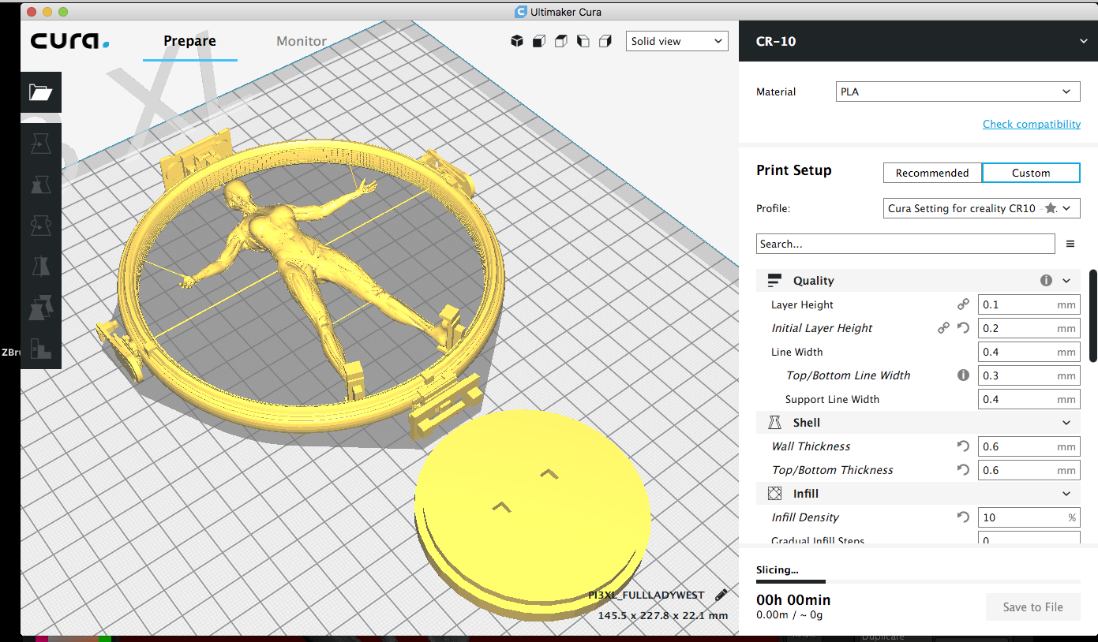Collapse the Quality settings section
This screenshot has height=642, width=1098.
tap(1066, 281)
